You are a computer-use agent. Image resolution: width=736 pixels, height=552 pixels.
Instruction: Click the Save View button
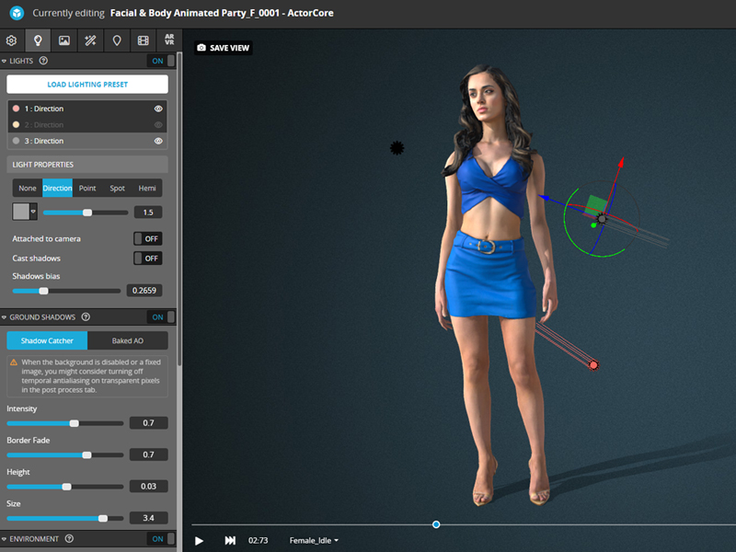click(224, 48)
